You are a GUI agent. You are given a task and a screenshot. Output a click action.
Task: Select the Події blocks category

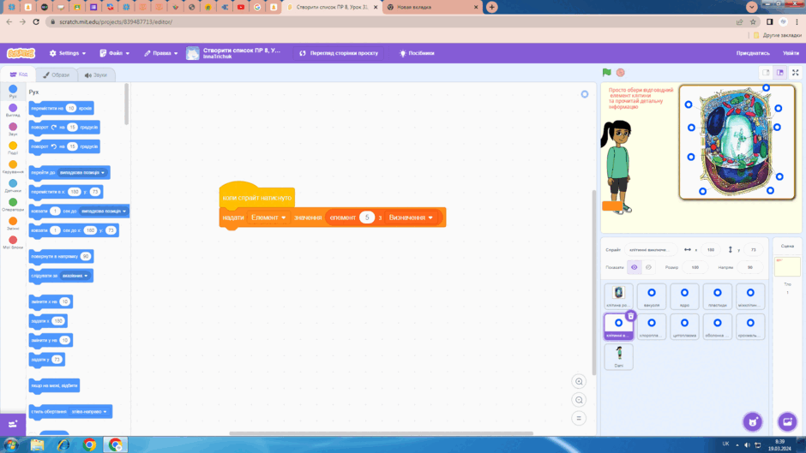point(13,148)
